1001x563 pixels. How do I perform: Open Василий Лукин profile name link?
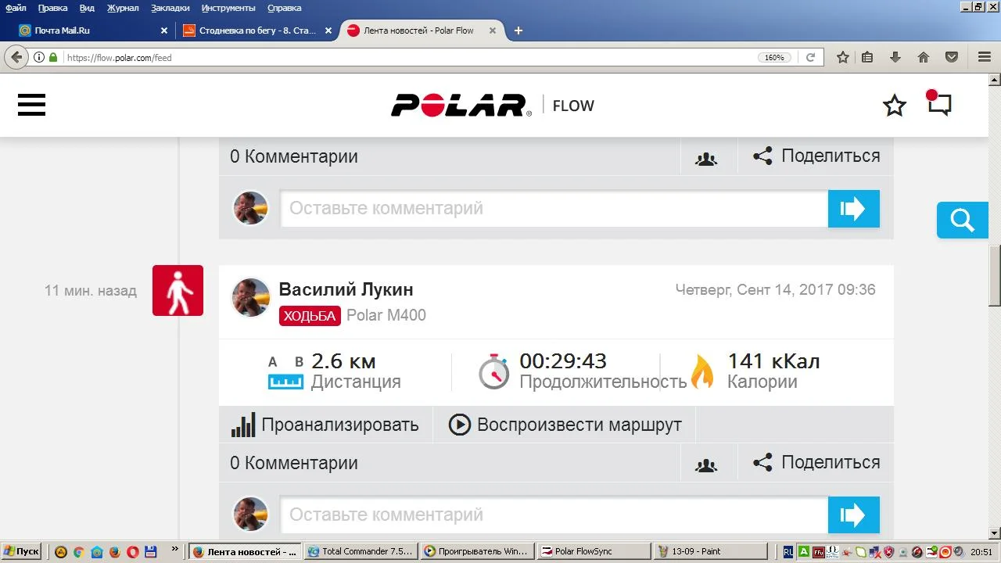(346, 289)
